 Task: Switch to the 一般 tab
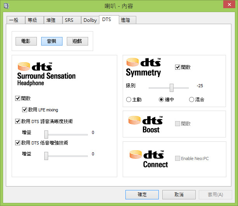[x=16, y=20]
